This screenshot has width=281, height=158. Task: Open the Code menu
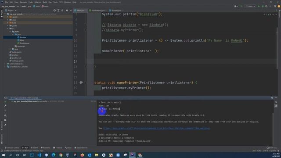(x=31, y=2)
